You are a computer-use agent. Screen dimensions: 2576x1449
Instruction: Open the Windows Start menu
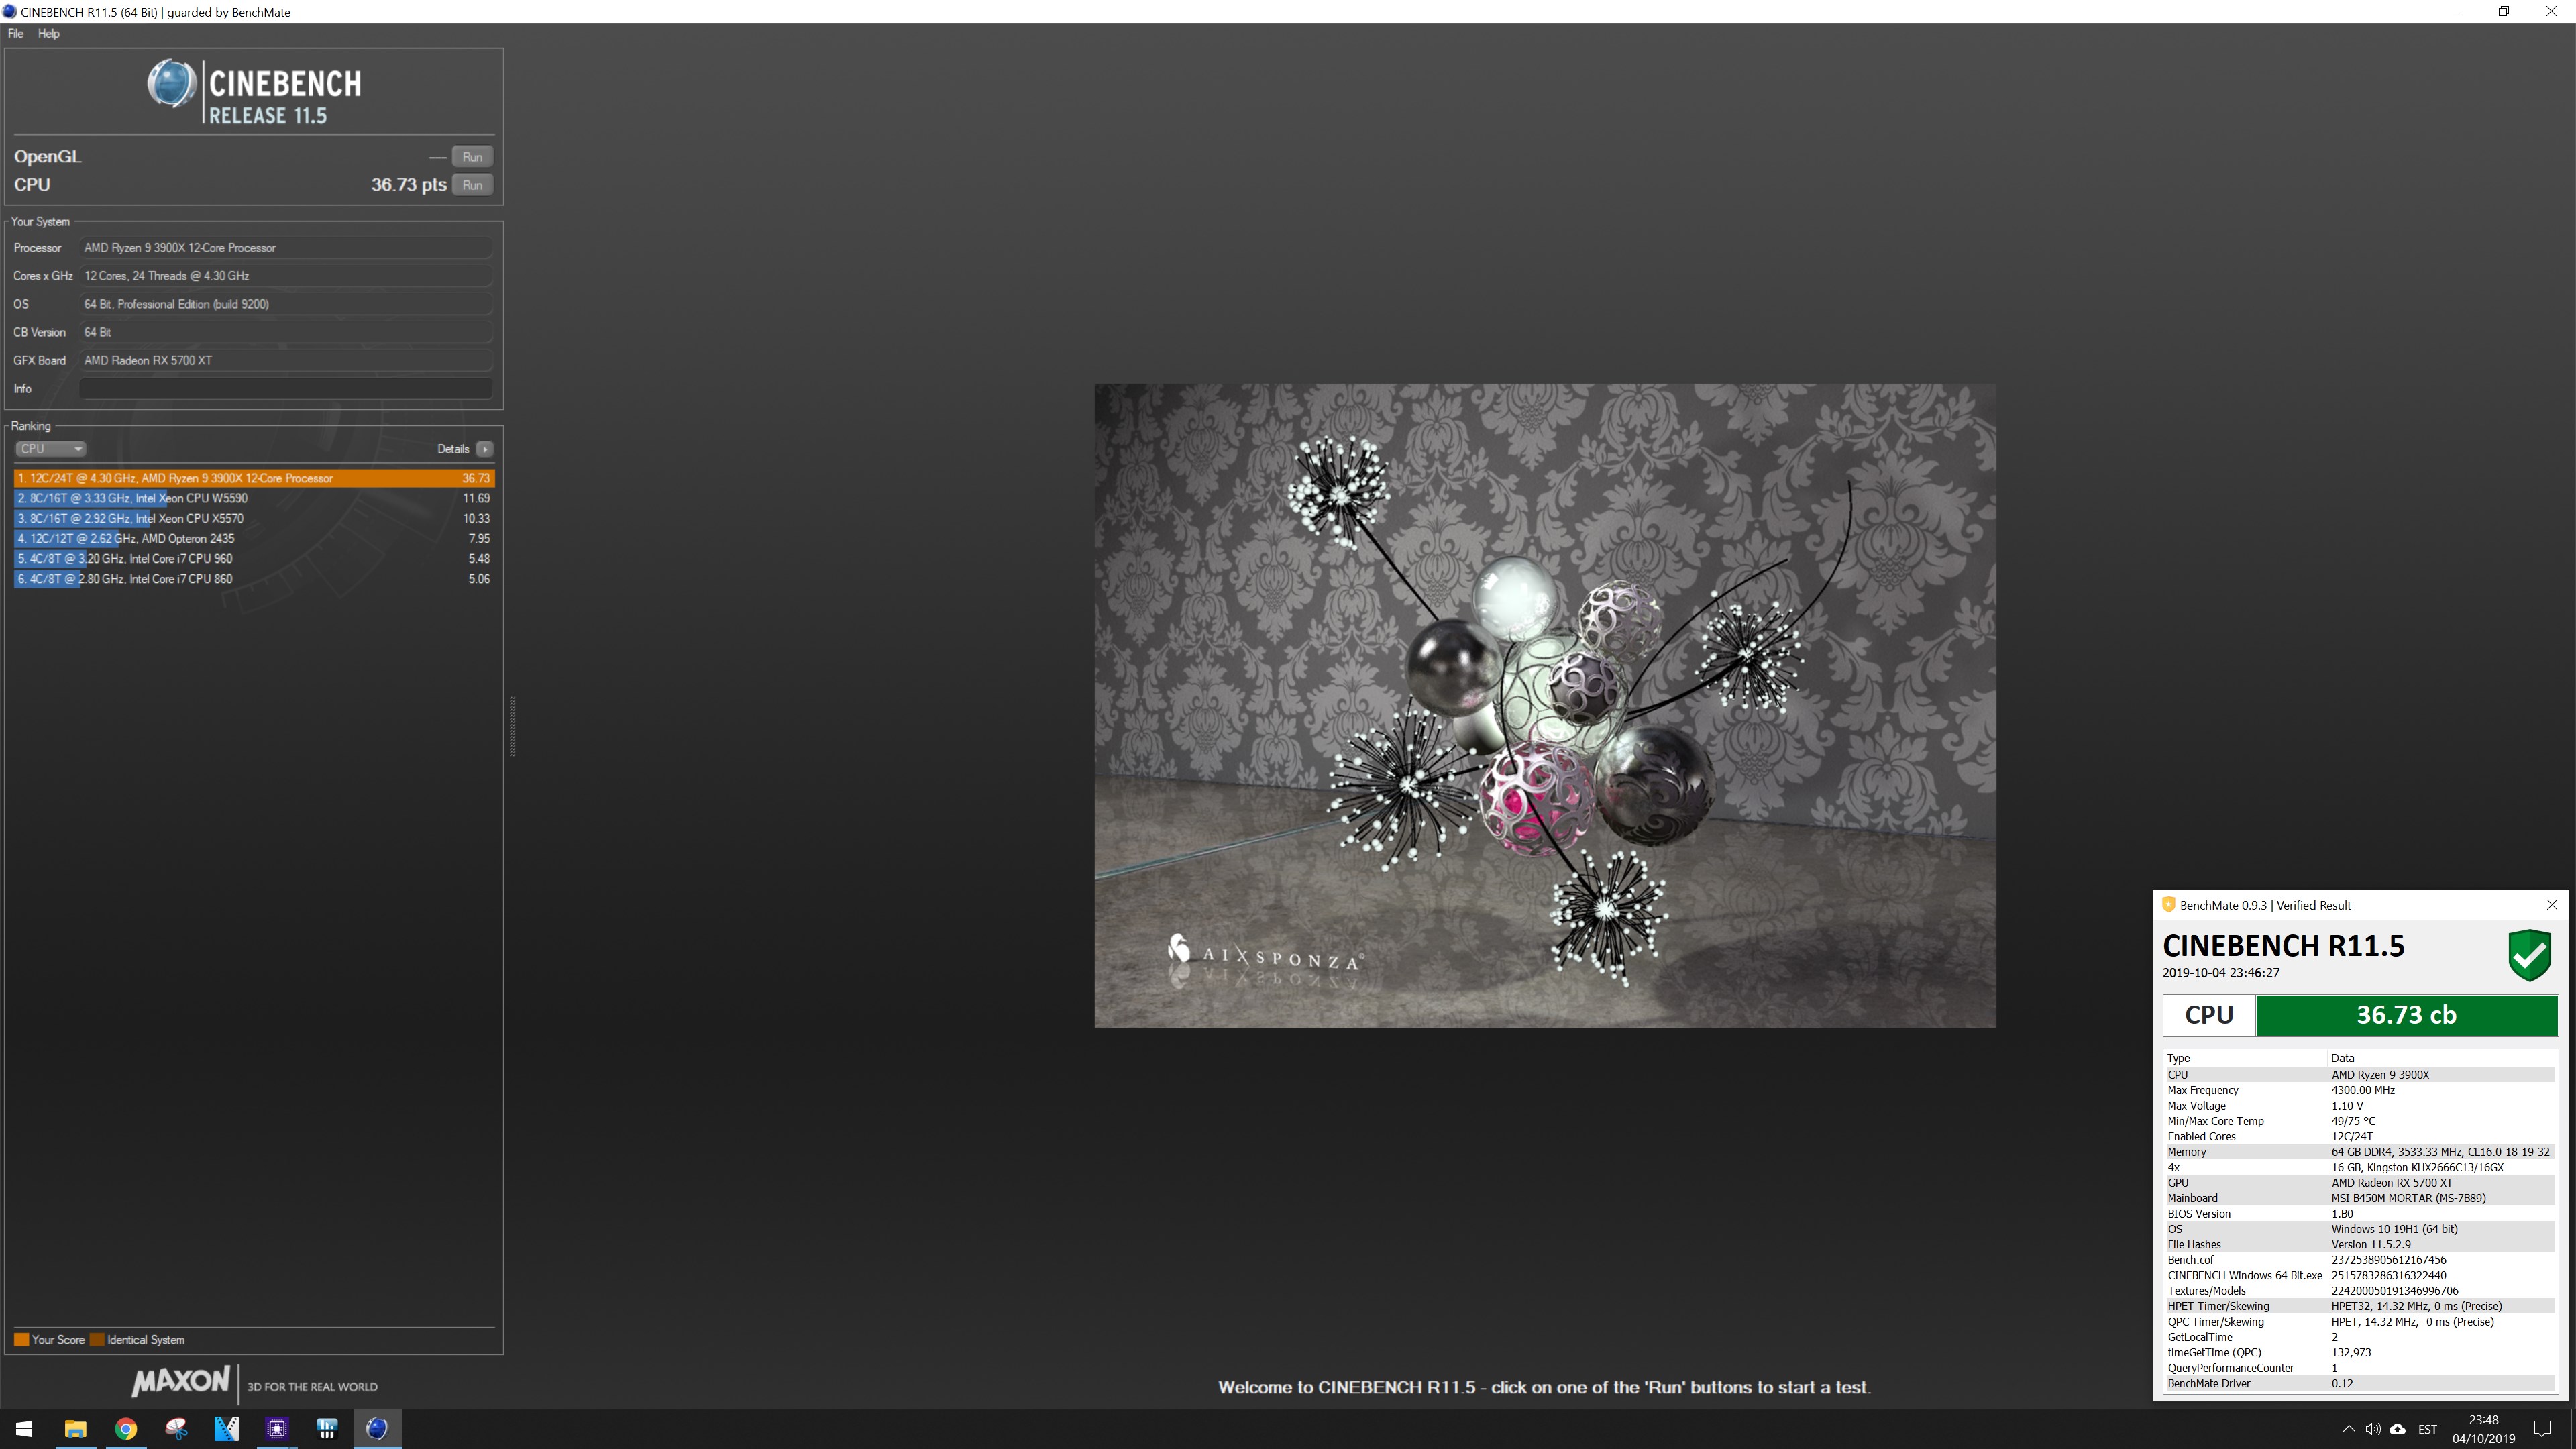(24, 1429)
